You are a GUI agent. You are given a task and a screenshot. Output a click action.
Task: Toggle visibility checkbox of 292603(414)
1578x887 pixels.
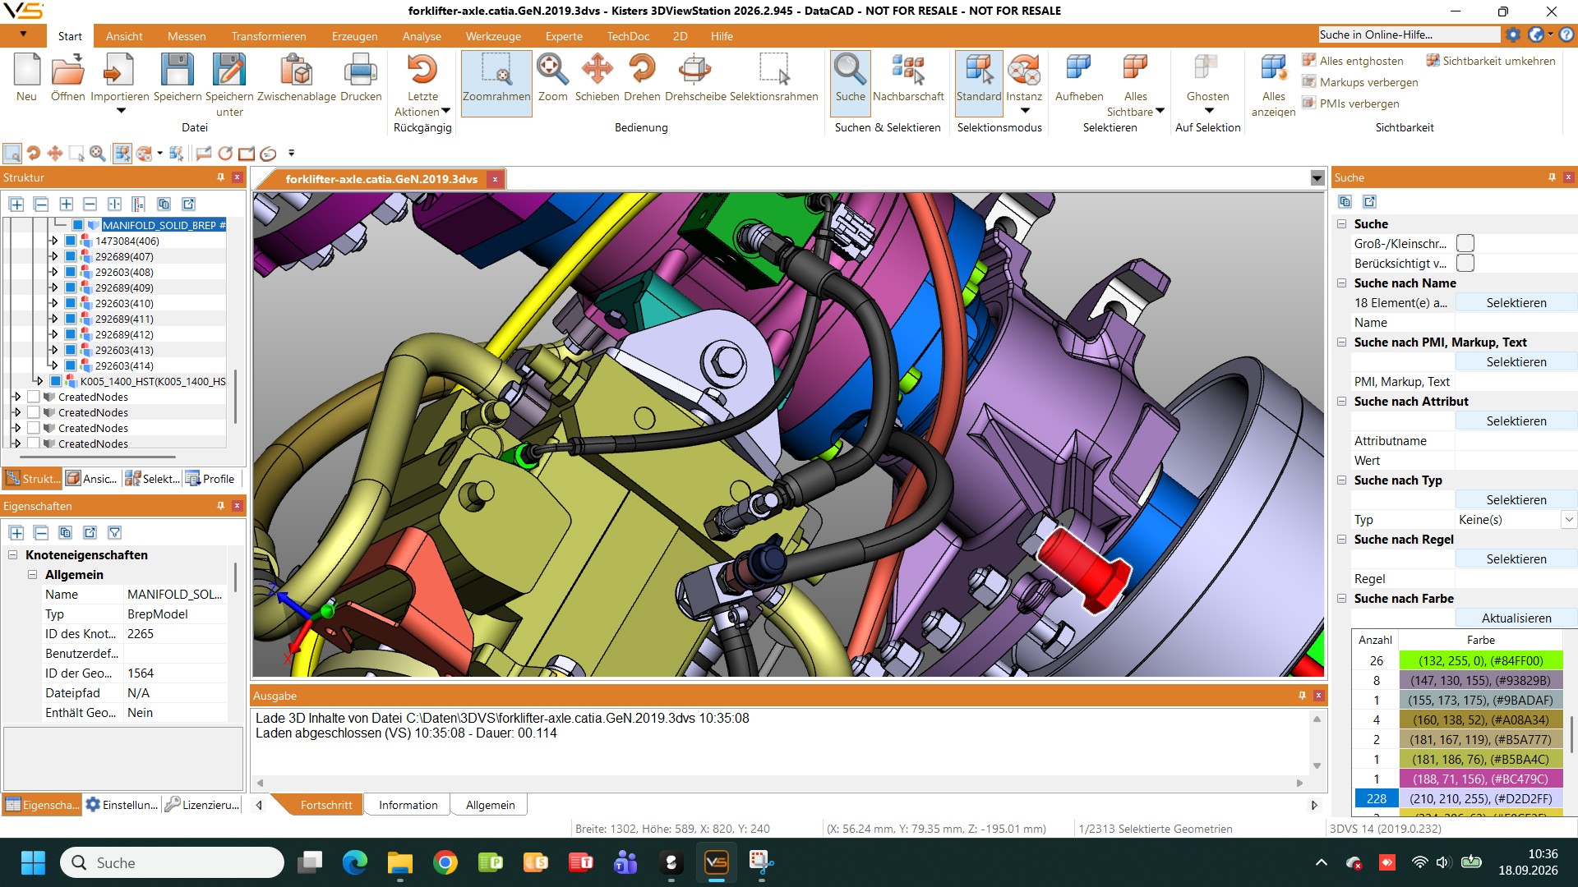click(x=71, y=366)
